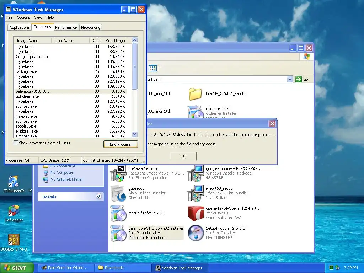Collapse the Details panel chevron
The image size is (364, 273).
click(x=98, y=196)
